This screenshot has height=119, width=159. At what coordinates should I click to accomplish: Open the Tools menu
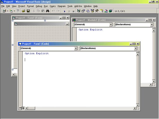point(70,6)
